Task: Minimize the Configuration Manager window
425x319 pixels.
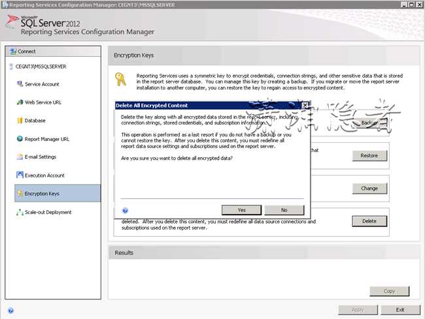Action: [x=404, y=5]
